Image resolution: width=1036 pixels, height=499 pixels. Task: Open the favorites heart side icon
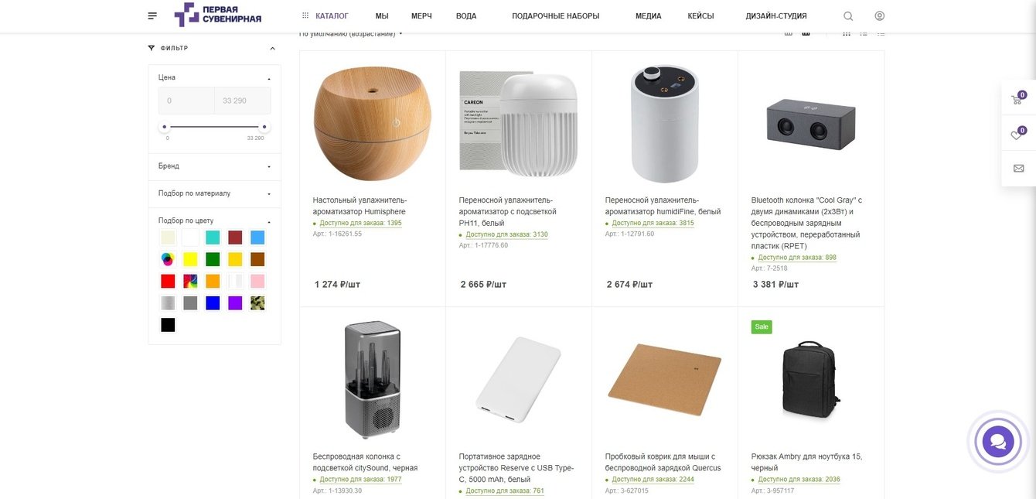click(1018, 135)
